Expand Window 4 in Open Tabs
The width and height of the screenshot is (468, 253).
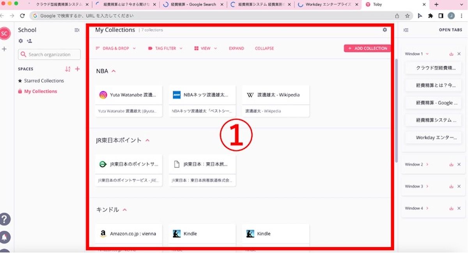427,208
